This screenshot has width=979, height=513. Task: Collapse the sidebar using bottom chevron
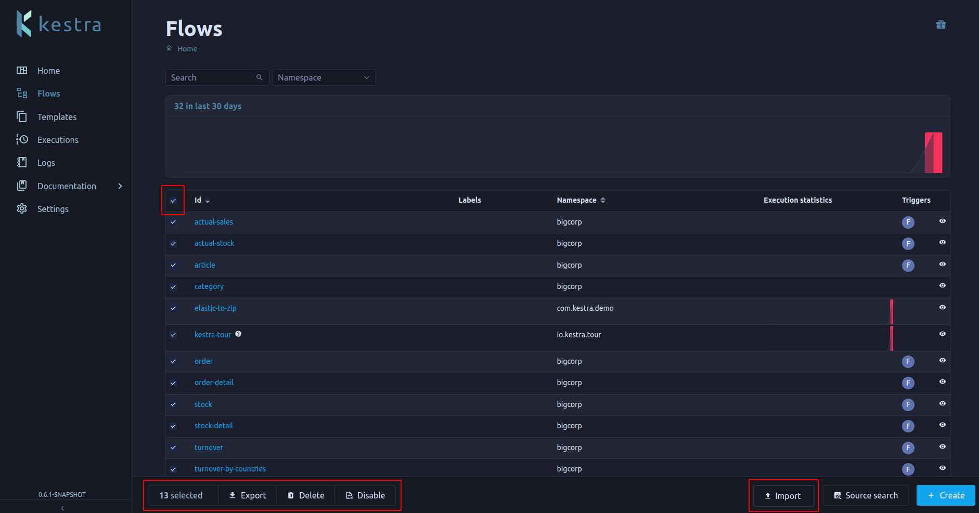62,508
